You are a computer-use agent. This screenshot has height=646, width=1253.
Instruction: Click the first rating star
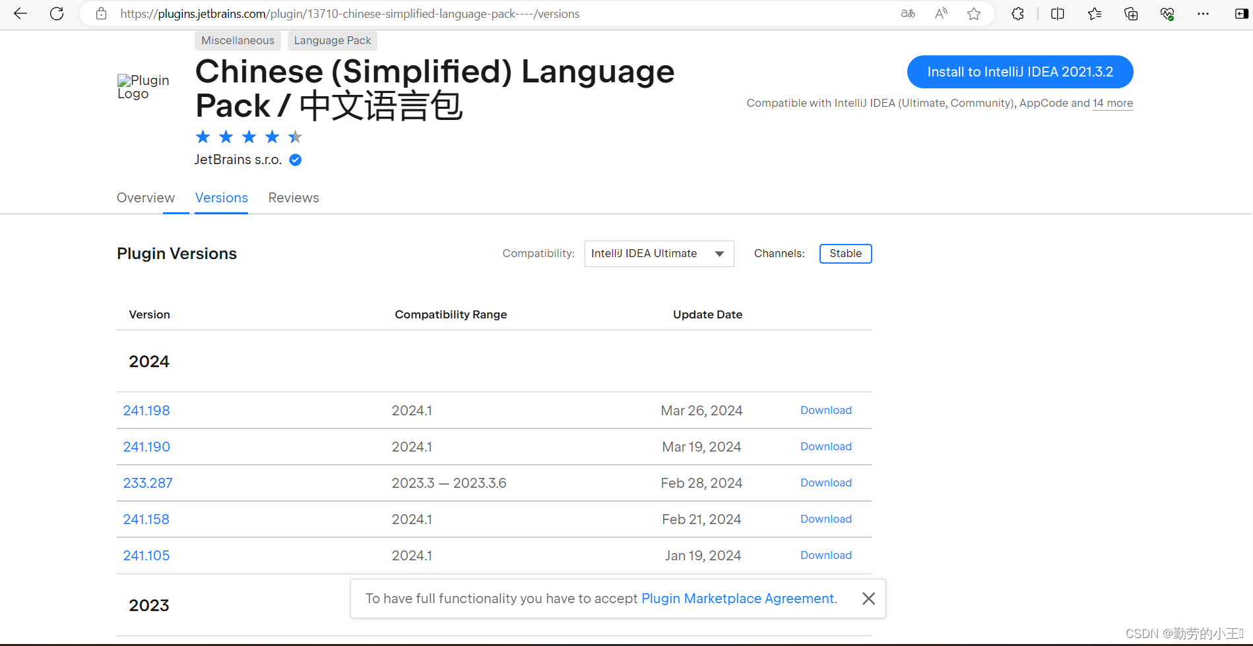[203, 136]
